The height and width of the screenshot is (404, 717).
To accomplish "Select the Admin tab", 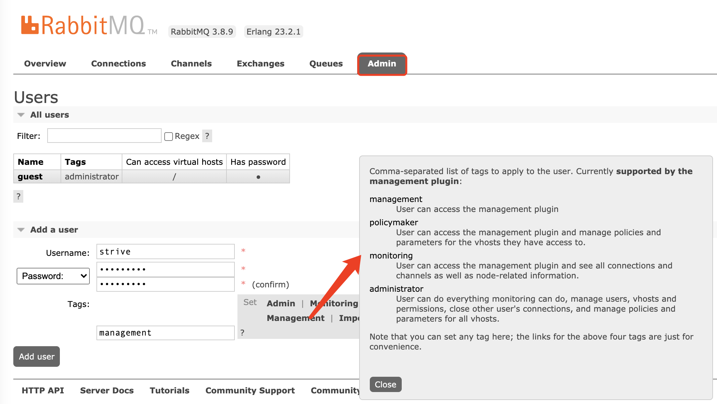I will (x=382, y=64).
